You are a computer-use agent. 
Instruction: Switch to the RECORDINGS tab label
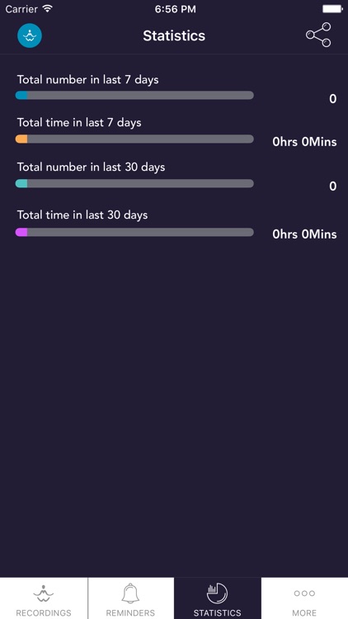tap(44, 613)
